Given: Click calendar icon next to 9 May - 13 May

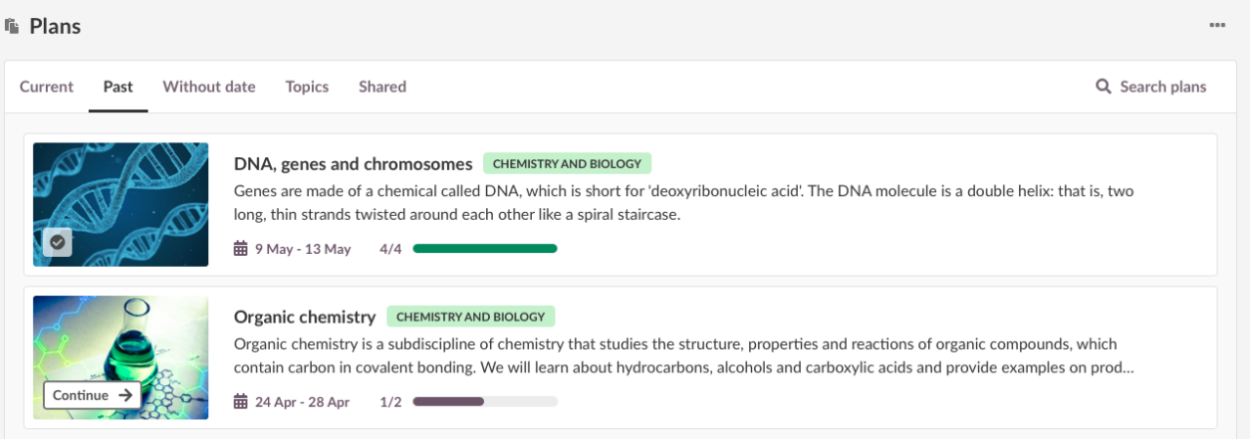Looking at the screenshot, I should point(240,249).
